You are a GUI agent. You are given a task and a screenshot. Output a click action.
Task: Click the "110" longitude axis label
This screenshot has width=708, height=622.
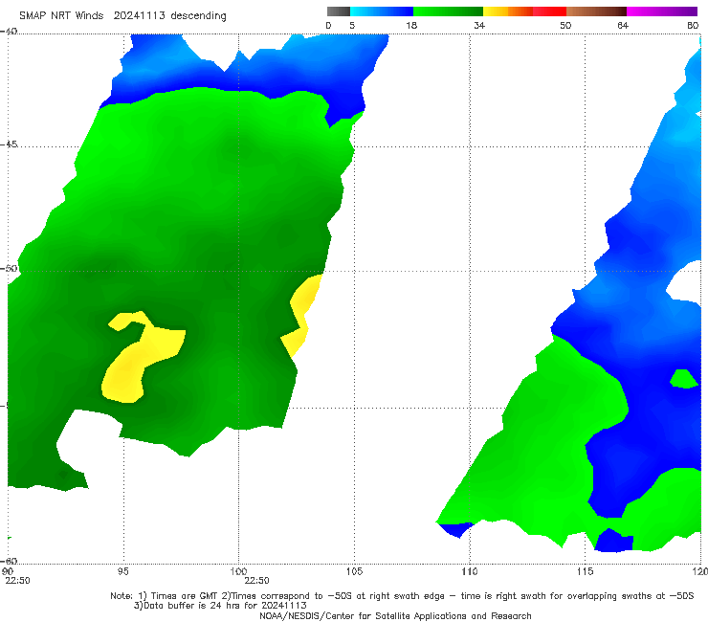coord(470,571)
